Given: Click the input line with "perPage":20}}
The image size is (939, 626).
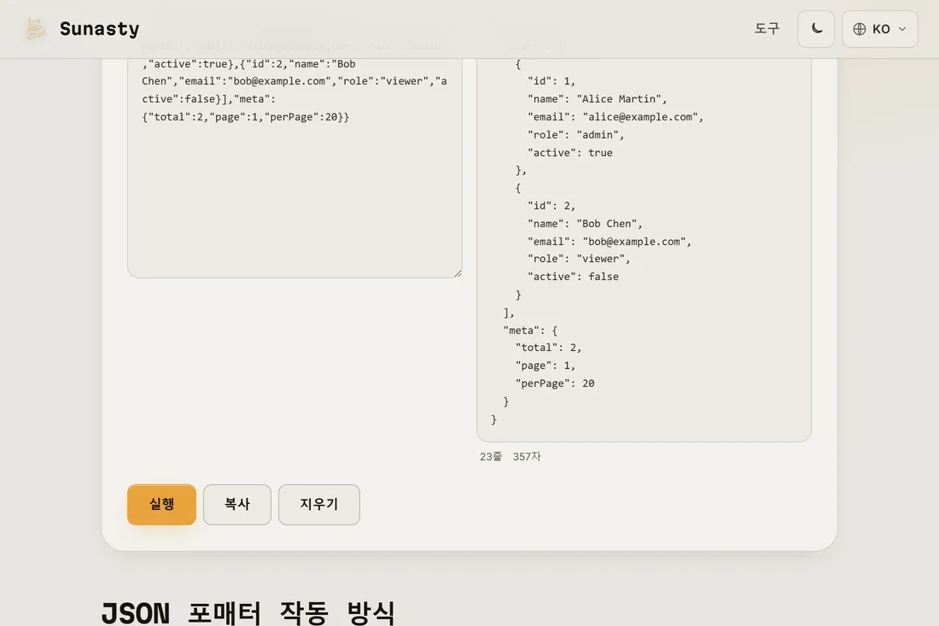Looking at the screenshot, I should [246, 117].
